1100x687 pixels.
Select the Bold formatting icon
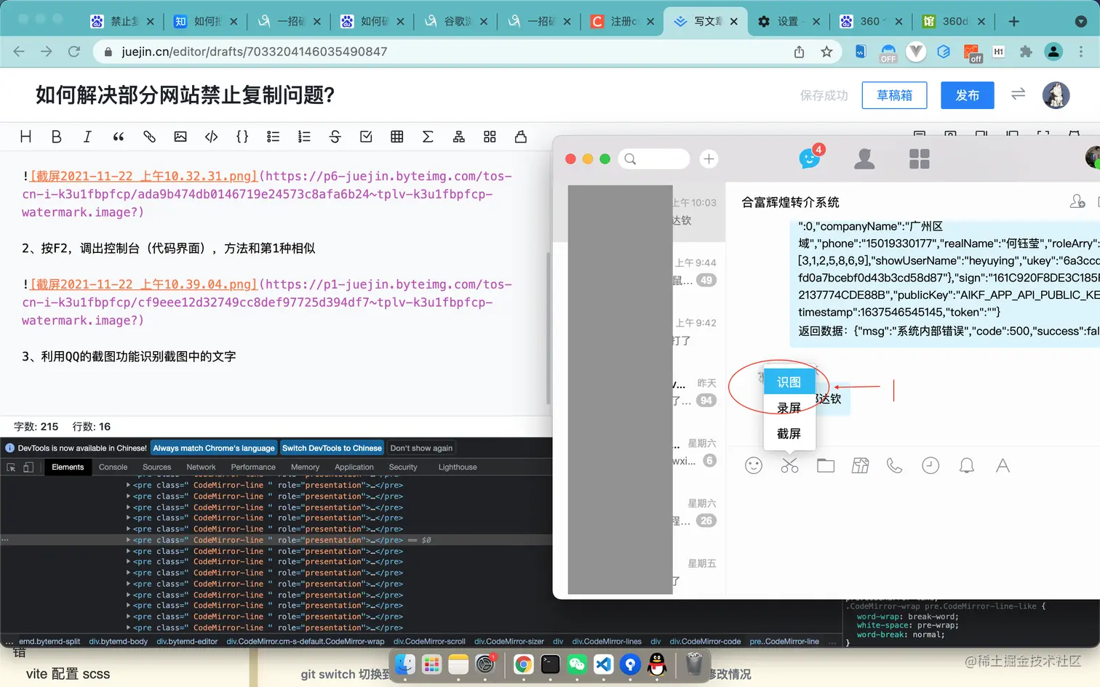[56, 136]
